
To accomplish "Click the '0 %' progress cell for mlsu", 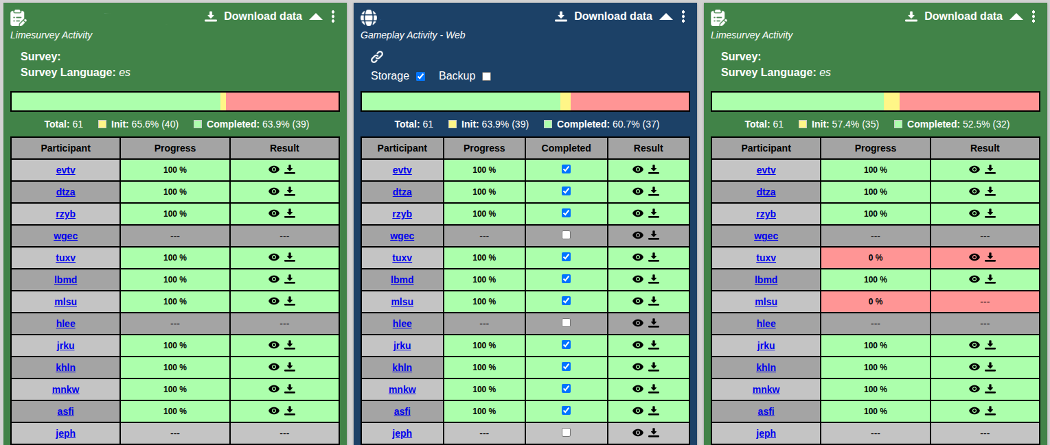I will click(876, 302).
